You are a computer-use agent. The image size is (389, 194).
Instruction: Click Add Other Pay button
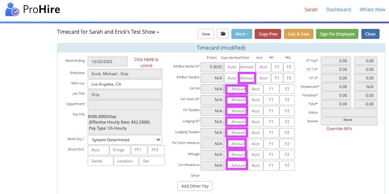pos(195,186)
